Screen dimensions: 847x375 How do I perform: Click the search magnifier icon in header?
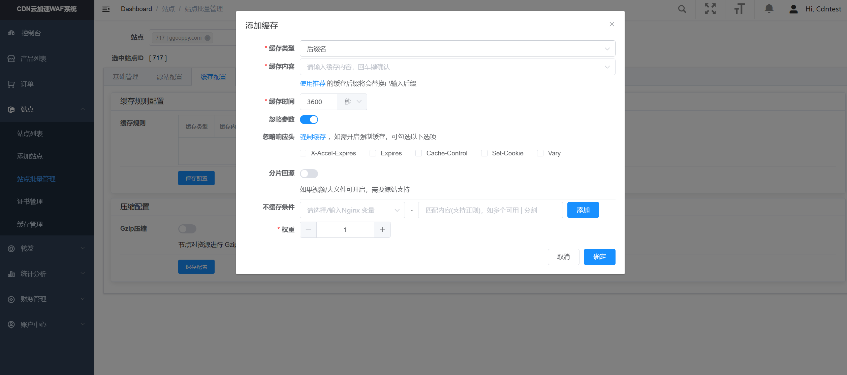pos(682,9)
